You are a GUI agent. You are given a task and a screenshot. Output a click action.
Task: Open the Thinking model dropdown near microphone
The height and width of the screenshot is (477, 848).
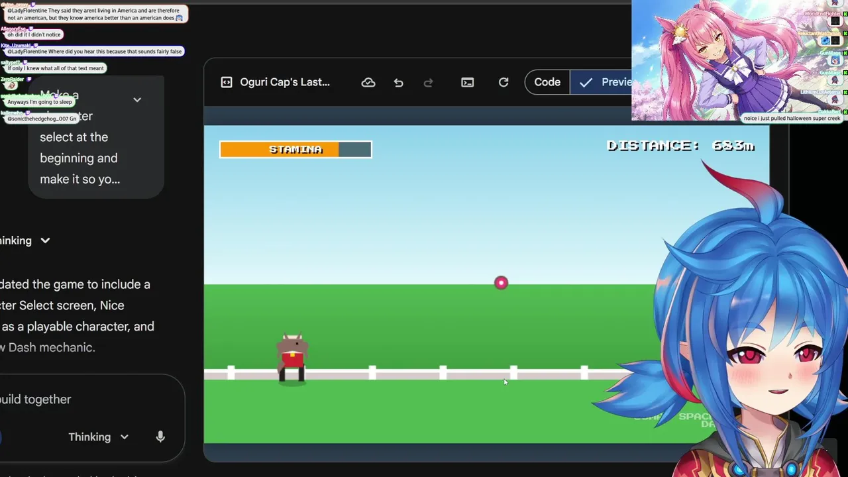[x=98, y=437]
